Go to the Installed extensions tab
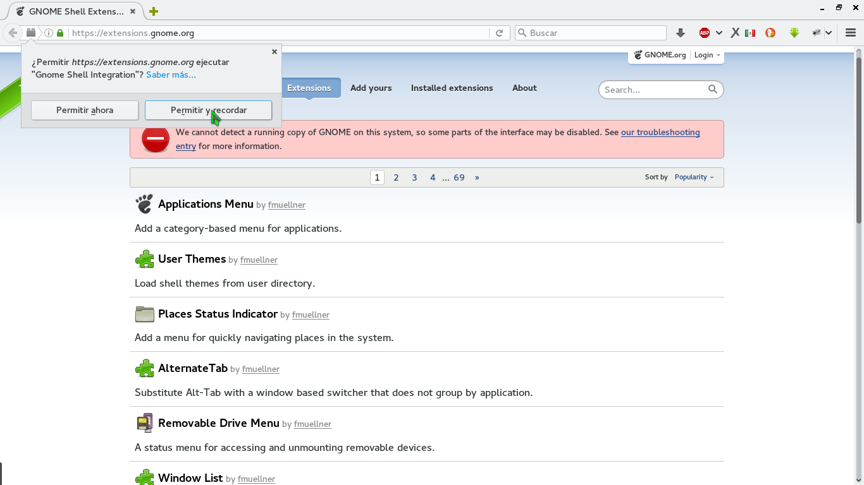Viewport: 864px width, 485px height. click(452, 88)
